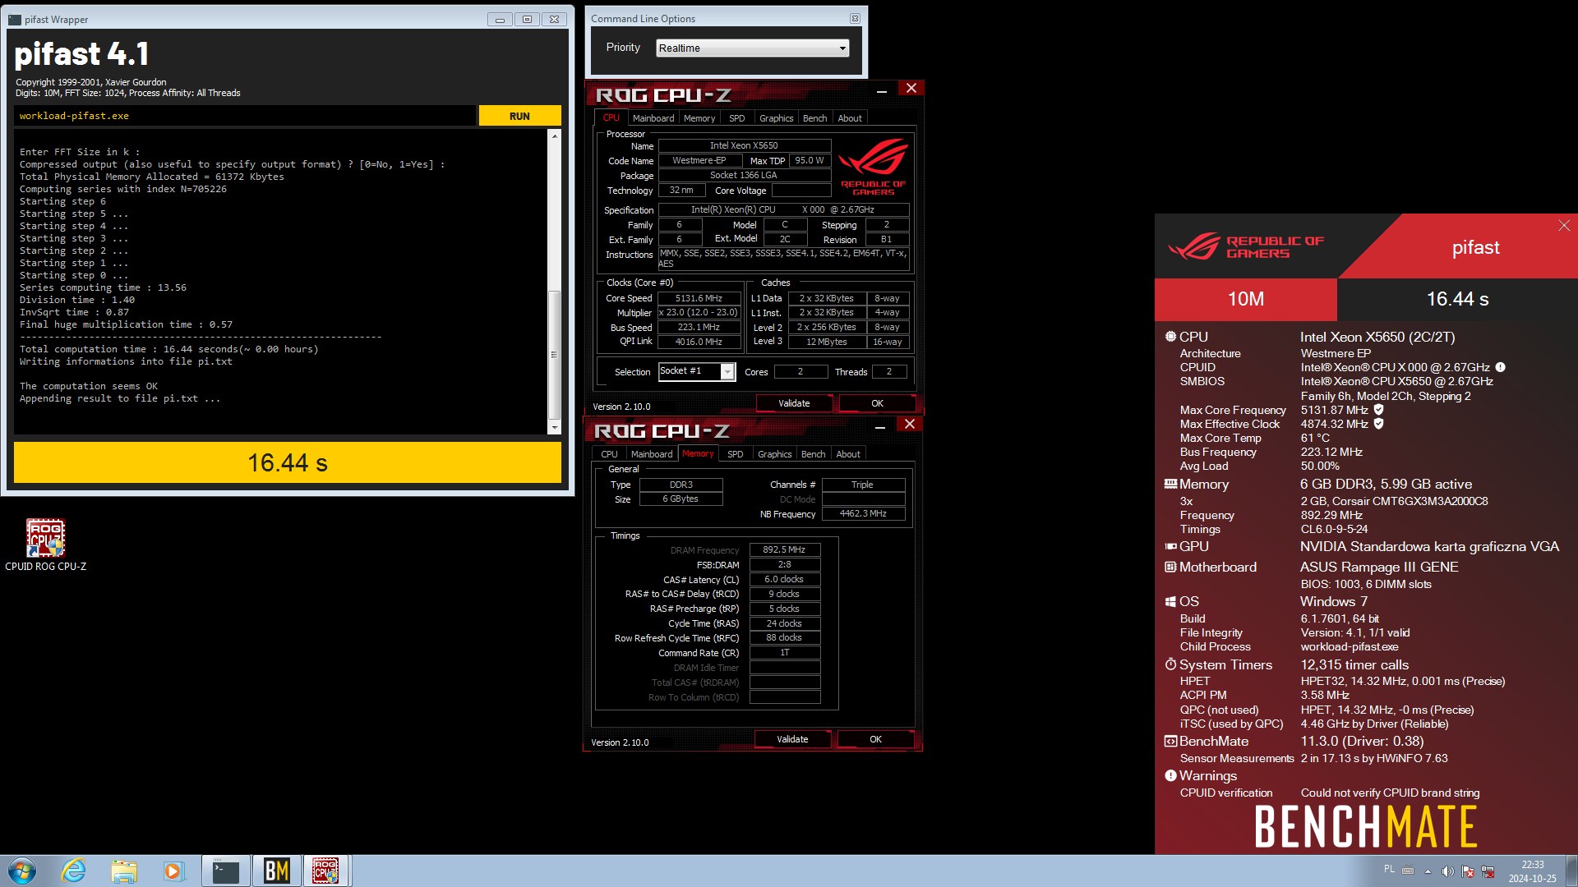Click the info icon beside CPUID value

coord(1500,367)
